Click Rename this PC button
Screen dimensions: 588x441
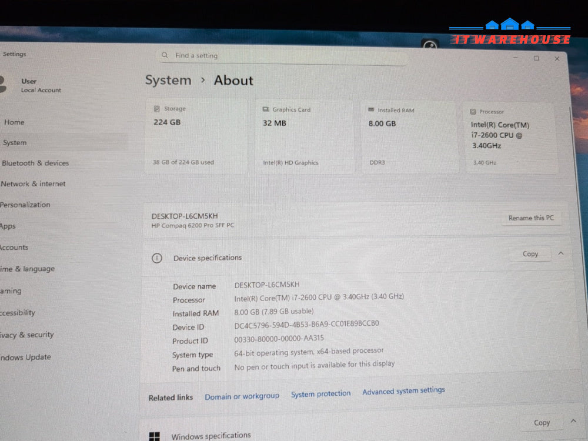[x=531, y=218]
